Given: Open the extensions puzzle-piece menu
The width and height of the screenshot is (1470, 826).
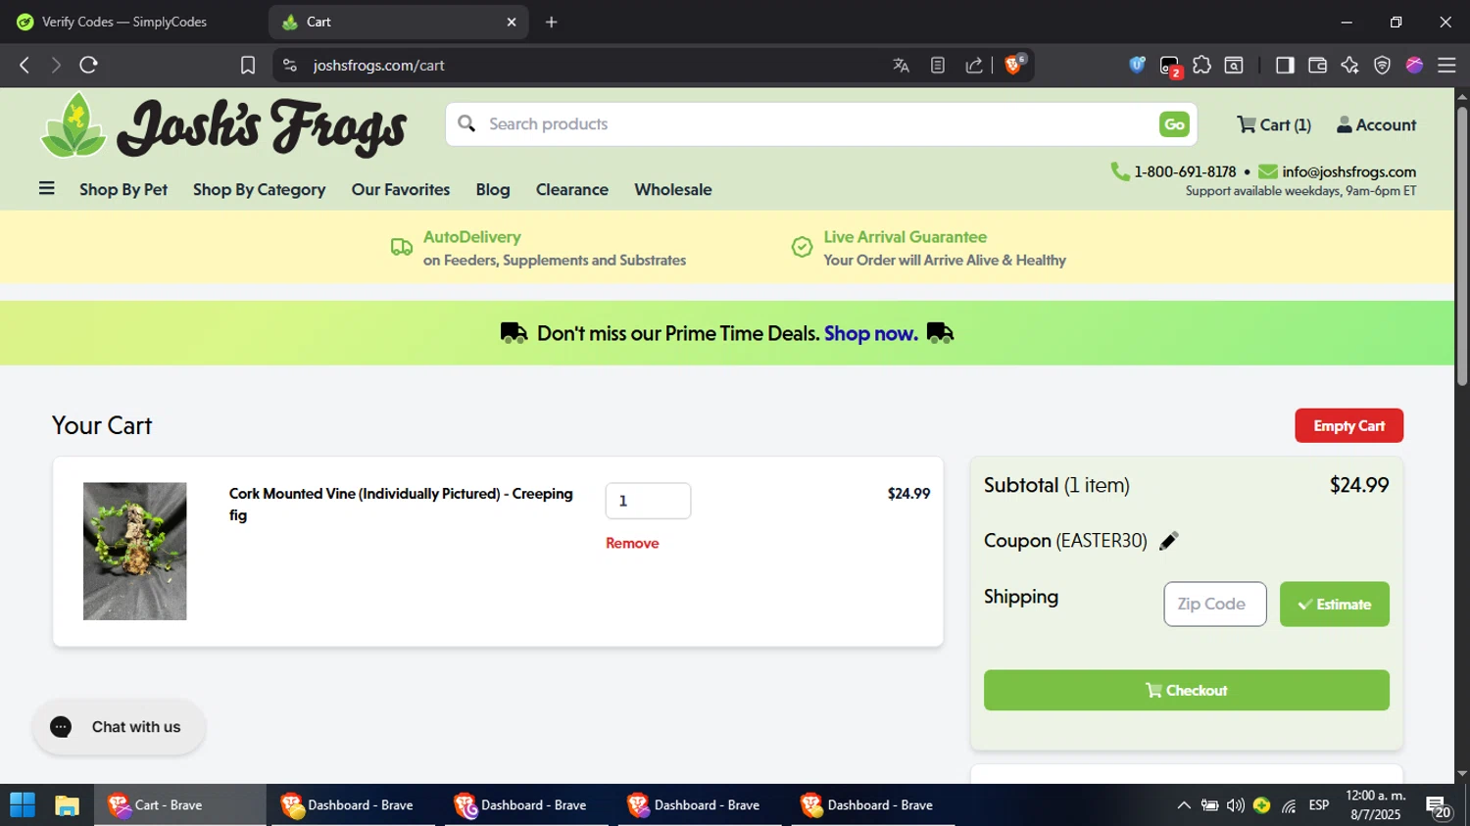Looking at the screenshot, I should 1201,65.
